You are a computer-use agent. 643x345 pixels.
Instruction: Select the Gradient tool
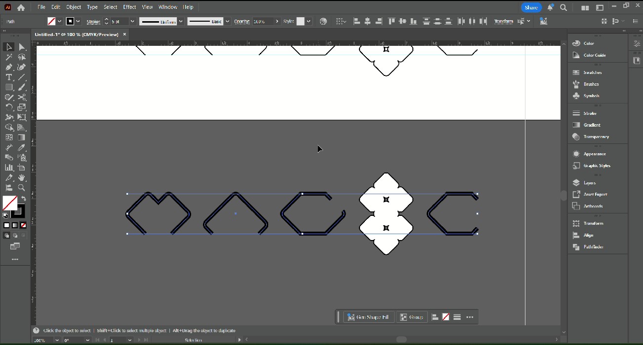[22, 138]
